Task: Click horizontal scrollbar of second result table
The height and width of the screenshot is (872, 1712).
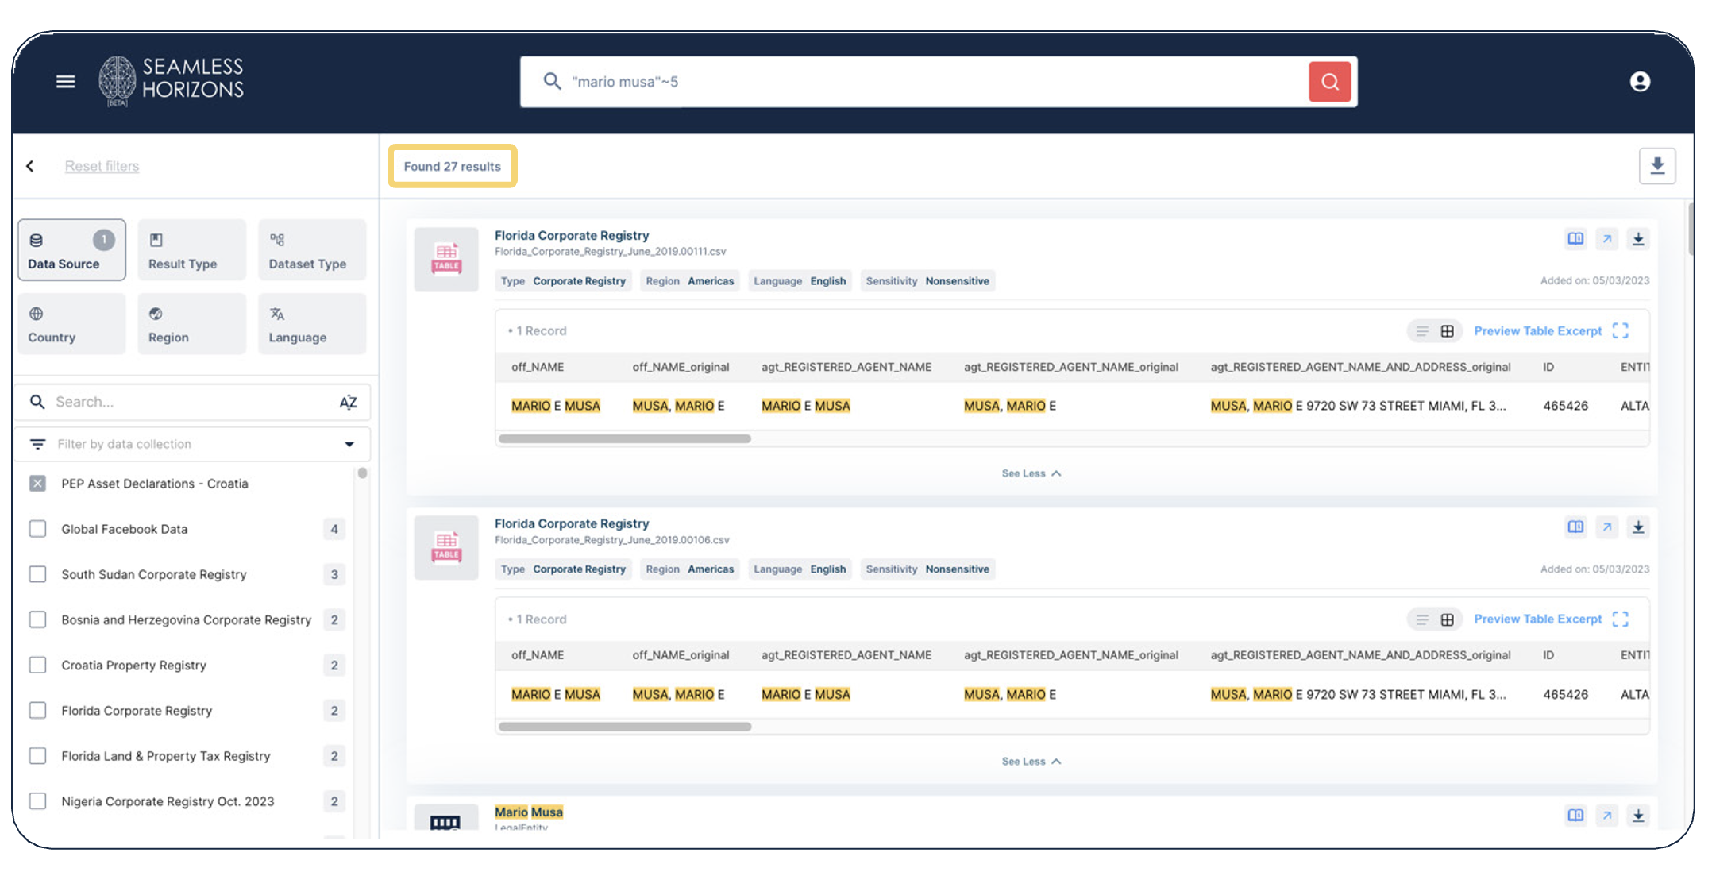Action: (x=625, y=727)
